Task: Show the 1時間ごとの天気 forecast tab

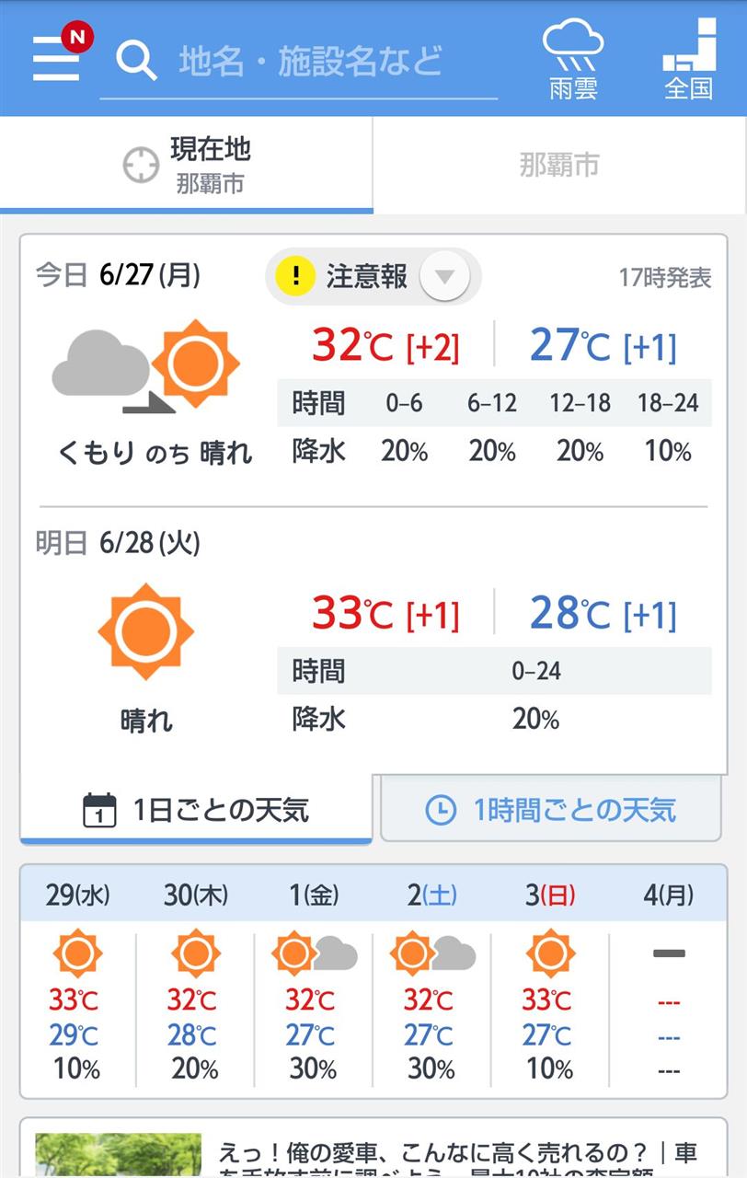Action: pos(551,810)
